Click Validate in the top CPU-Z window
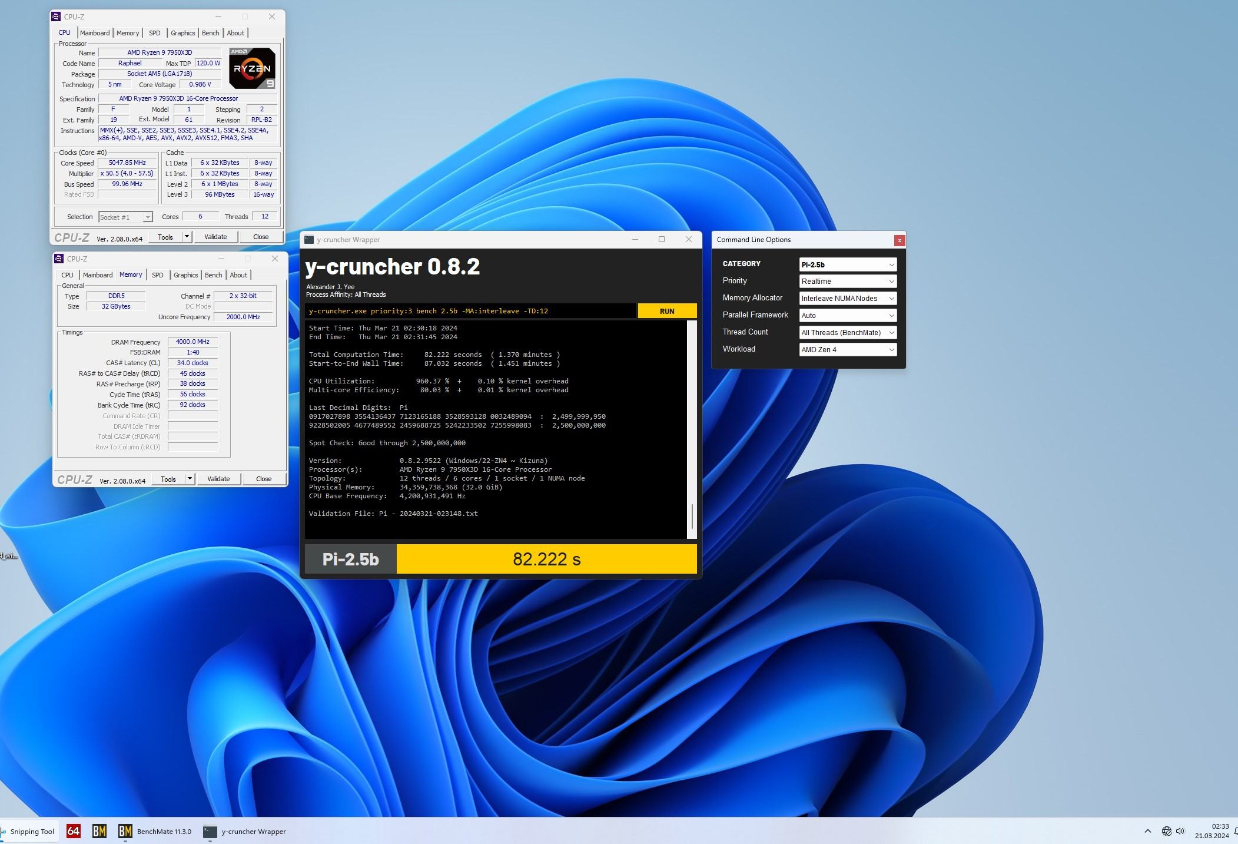This screenshot has width=1238, height=844. pyautogui.click(x=215, y=237)
